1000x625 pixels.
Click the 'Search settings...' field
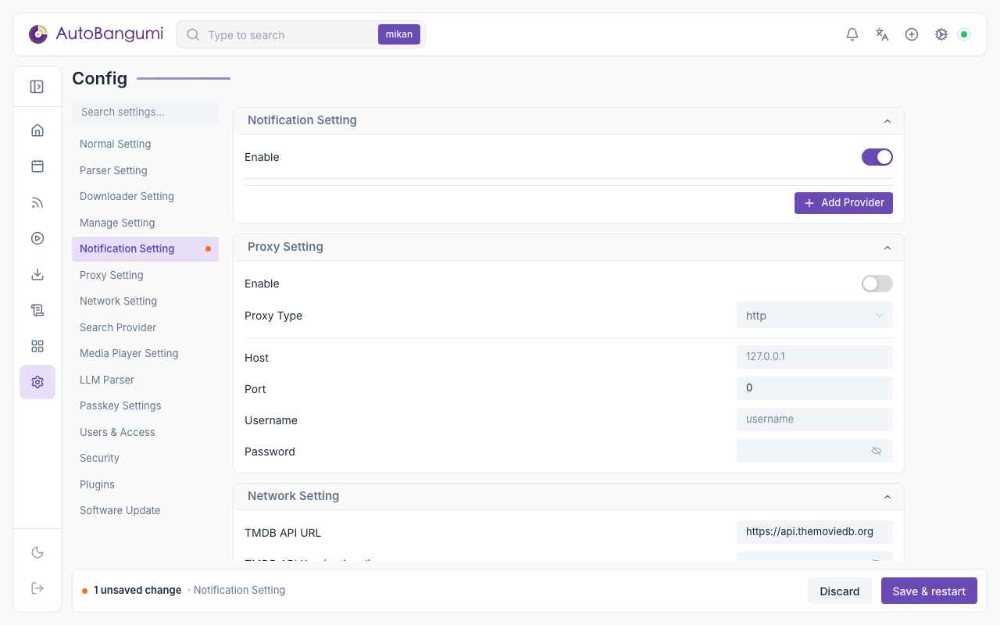(x=145, y=112)
